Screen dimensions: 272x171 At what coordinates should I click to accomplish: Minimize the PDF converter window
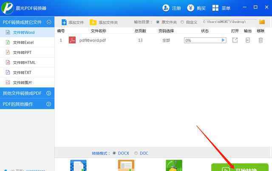click(245, 7)
